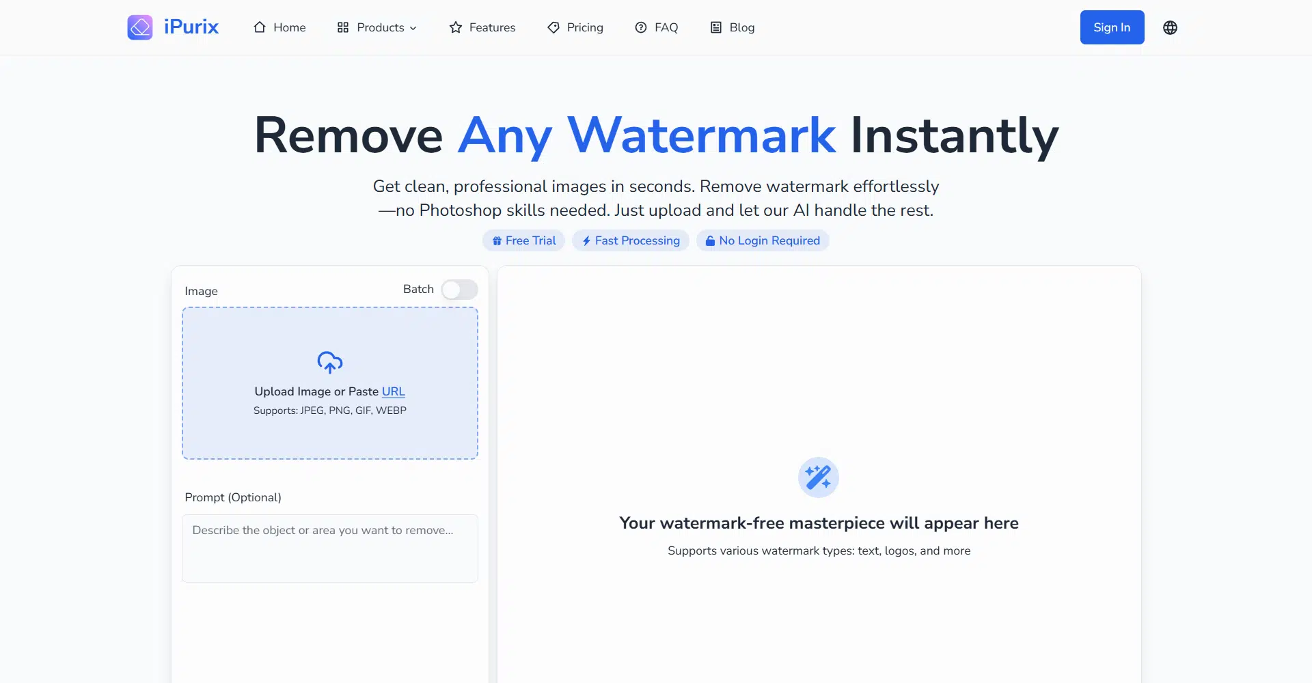This screenshot has width=1312, height=683.
Task: Click the Pricing tag icon
Action: coord(553,27)
